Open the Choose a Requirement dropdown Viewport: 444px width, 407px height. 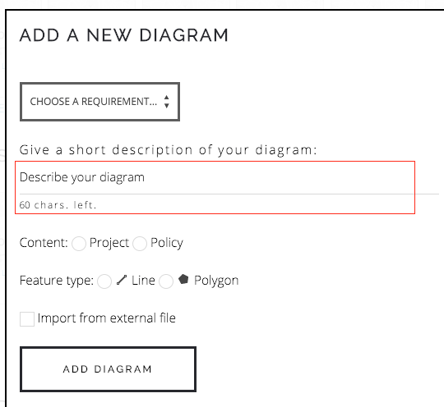[99, 102]
